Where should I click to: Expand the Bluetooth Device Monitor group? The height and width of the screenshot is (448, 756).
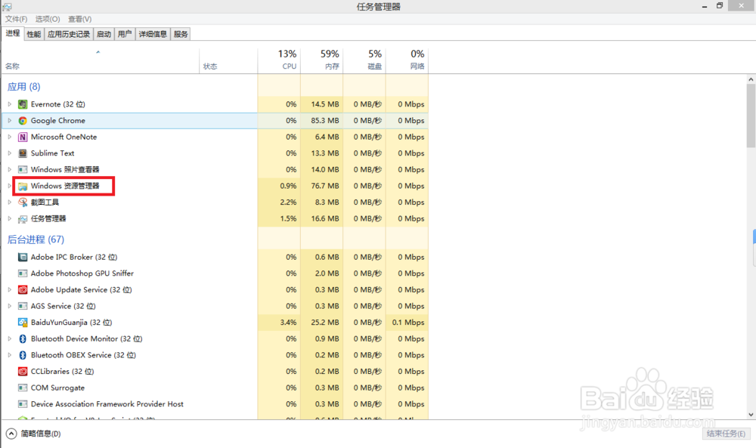point(9,338)
